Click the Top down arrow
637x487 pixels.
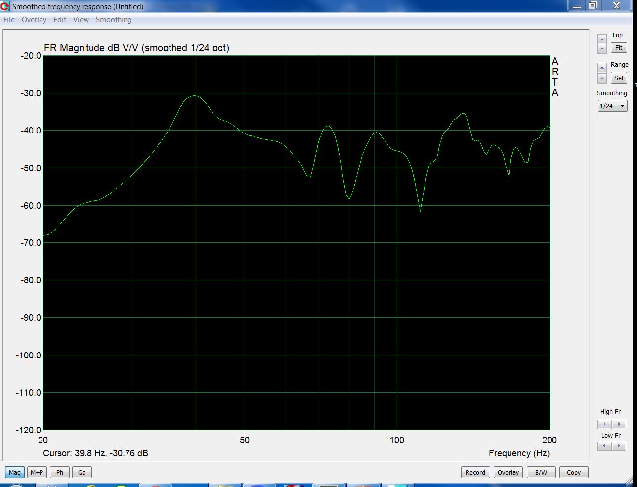602,49
